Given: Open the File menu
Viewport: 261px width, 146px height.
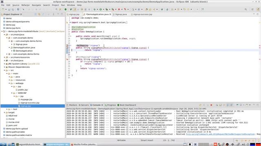Looking at the screenshot, I should pos(3,5).
